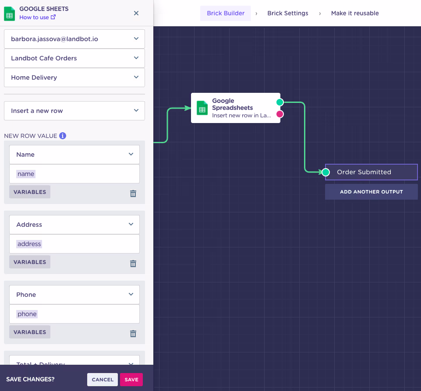Open the Total + Delivery column dropdown

click(x=74, y=360)
